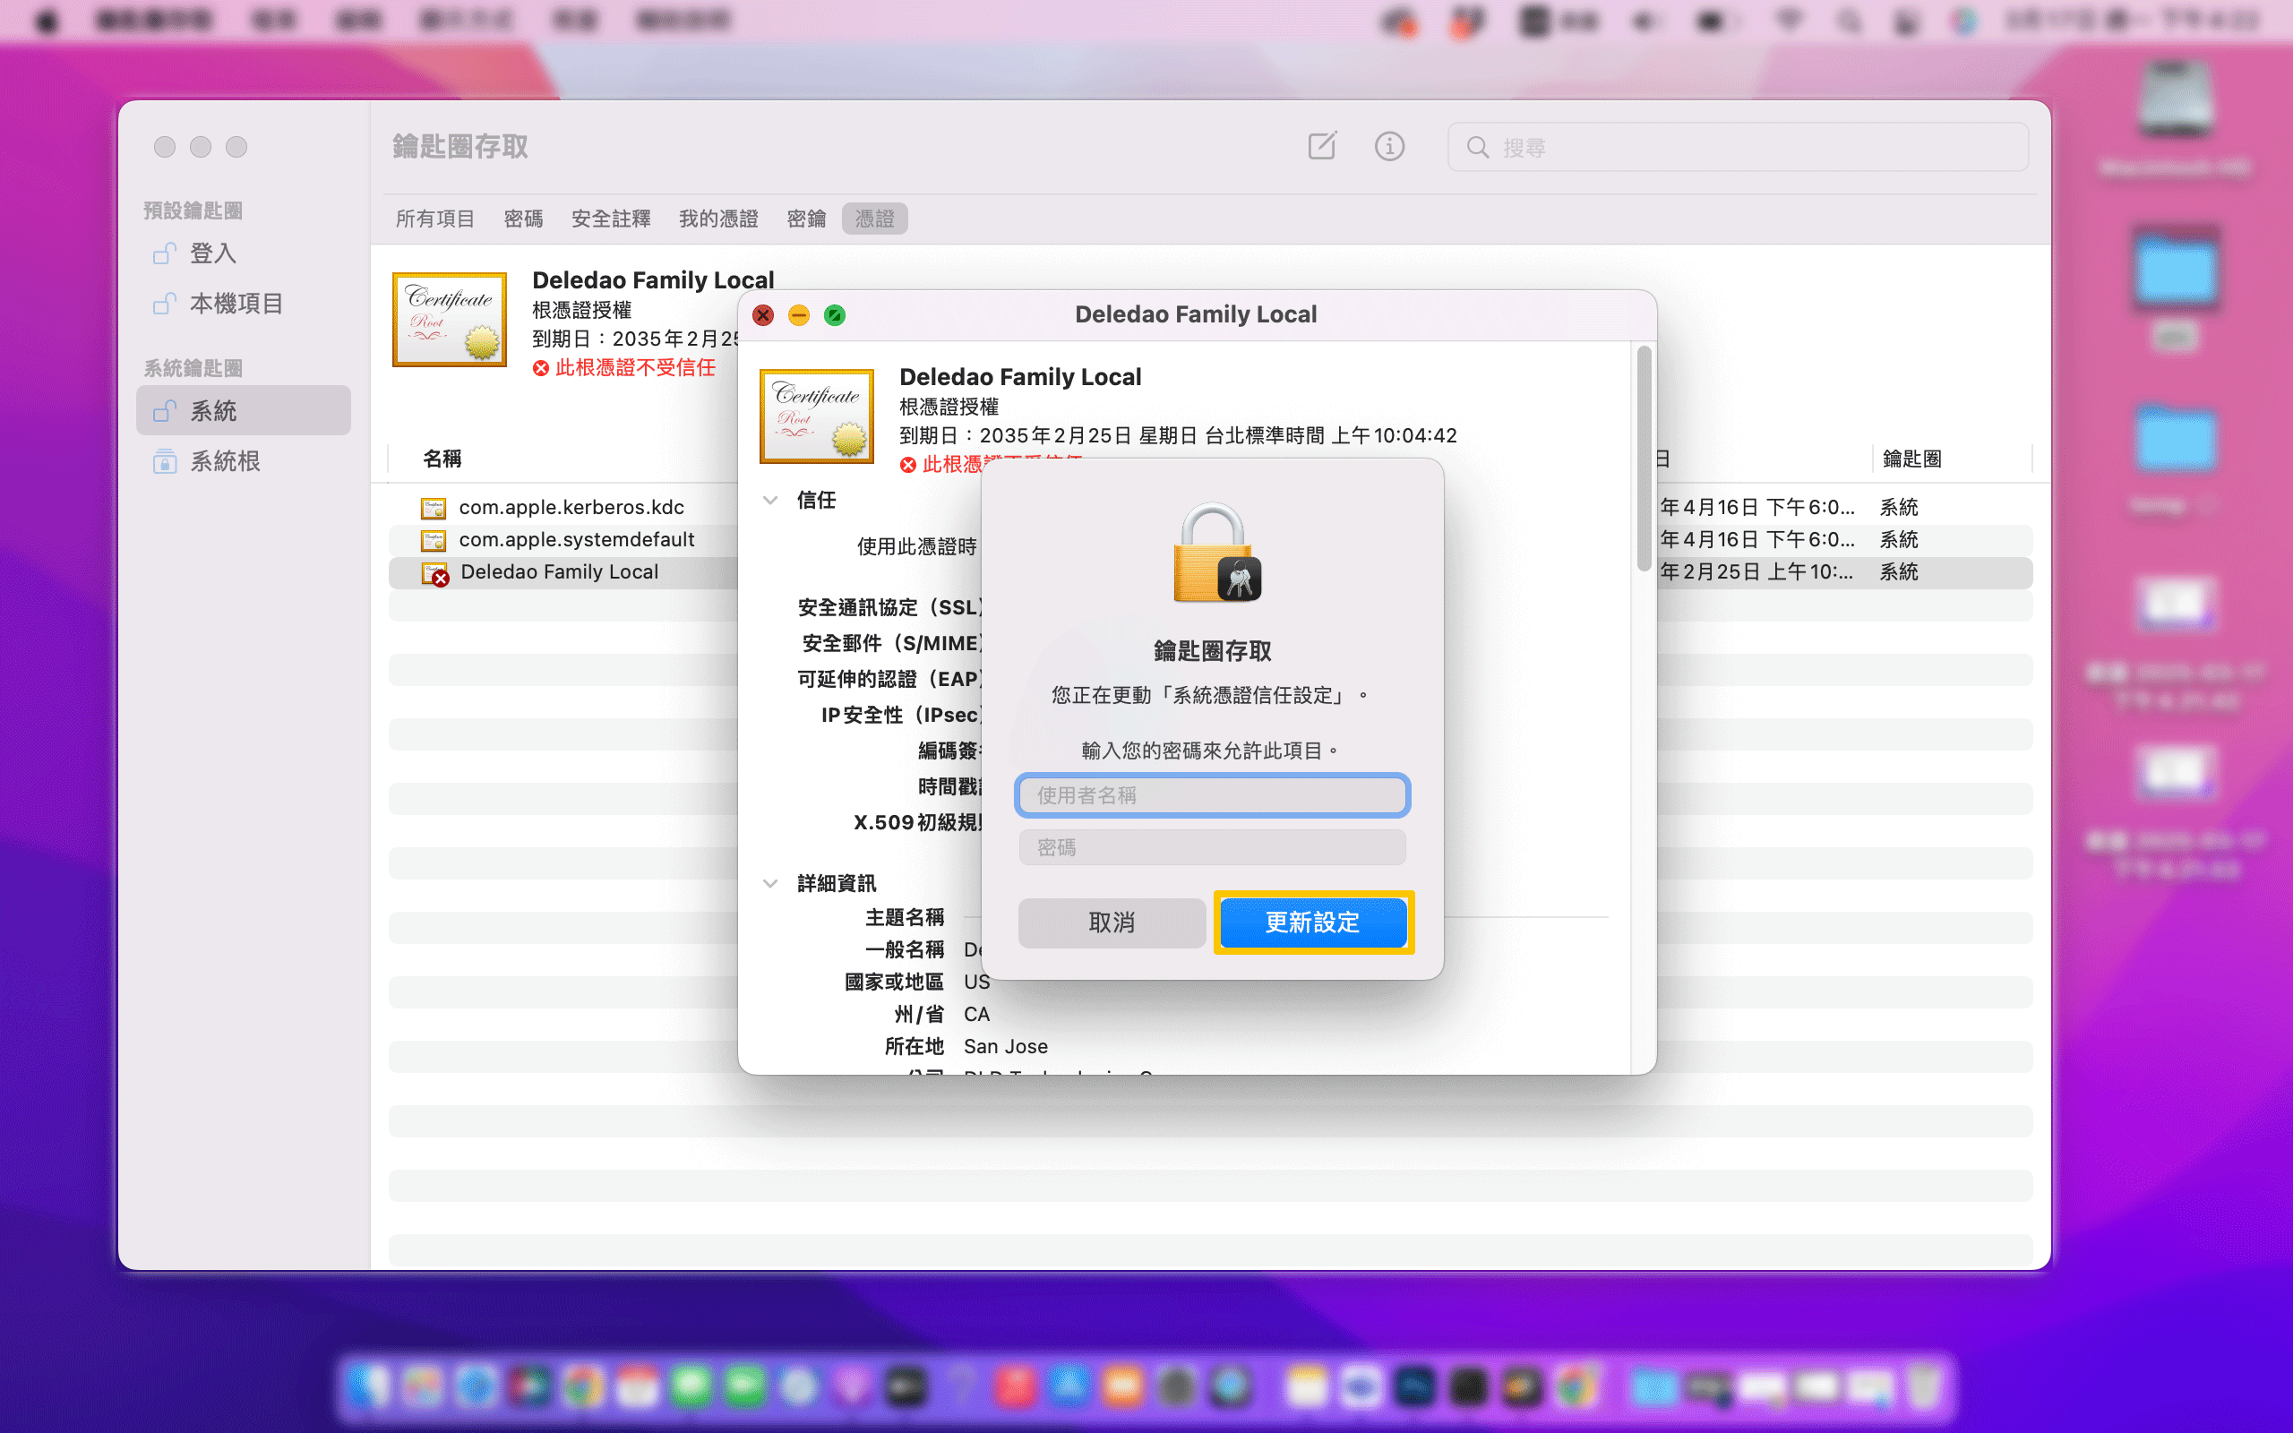The height and width of the screenshot is (1433, 2293).
Task: Collapse the 詳細資訊 section chevron
Action: tap(770, 883)
